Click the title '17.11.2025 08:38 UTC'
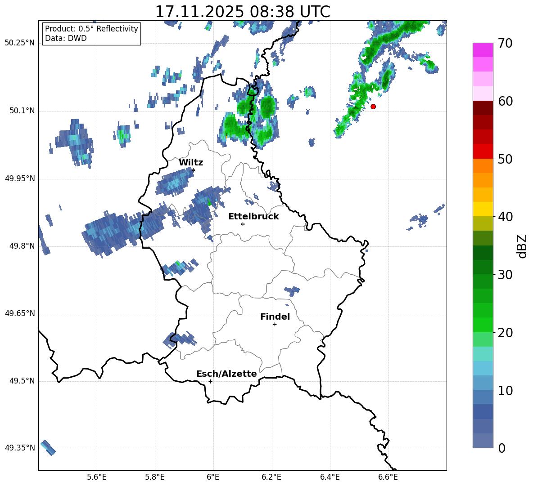 pos(243,12)
